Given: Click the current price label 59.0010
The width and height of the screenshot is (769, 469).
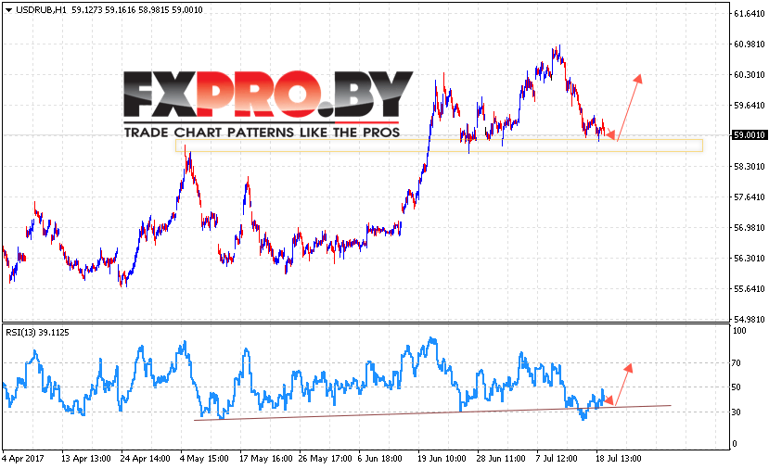Looking at the screenshot, I should coord(749,135).
